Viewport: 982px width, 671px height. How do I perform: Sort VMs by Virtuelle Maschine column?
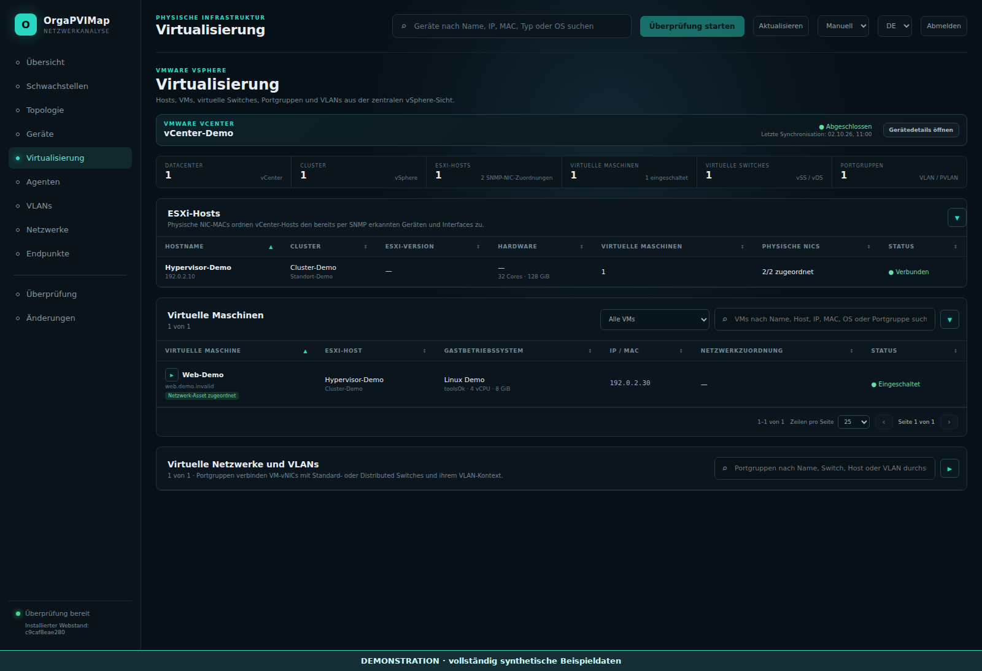[x=236, y=351]
